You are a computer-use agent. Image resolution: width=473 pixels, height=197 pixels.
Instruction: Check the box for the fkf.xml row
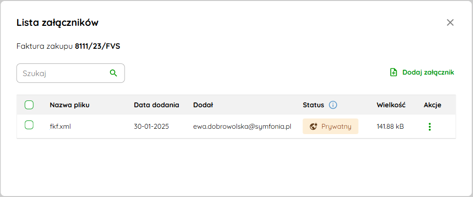[29, 125]
